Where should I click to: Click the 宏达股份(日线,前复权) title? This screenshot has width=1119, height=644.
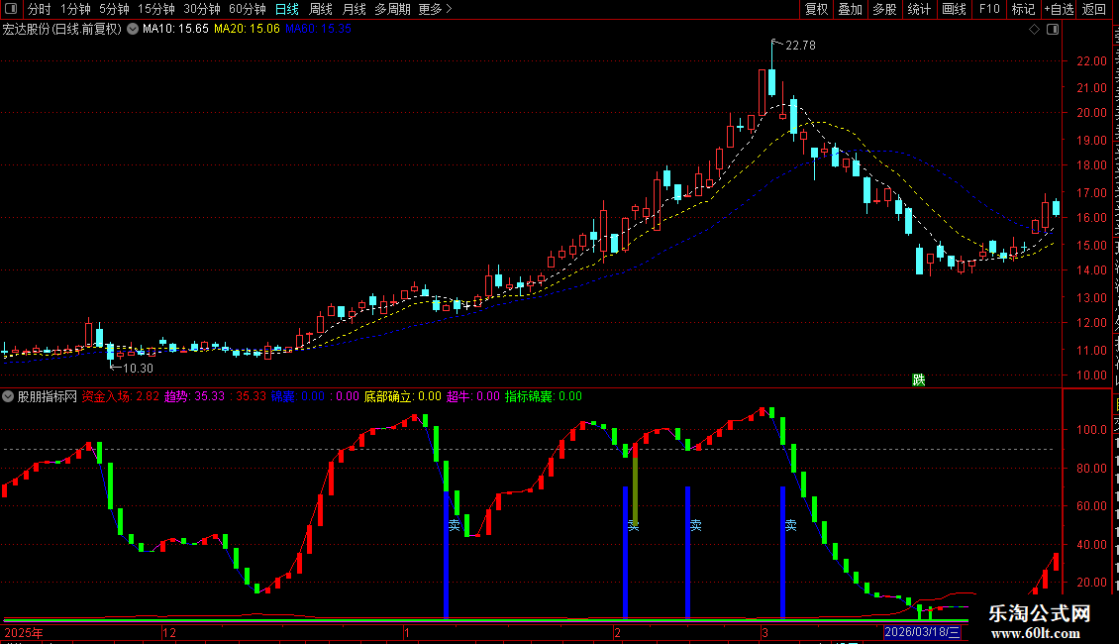(x=62, y=30)
